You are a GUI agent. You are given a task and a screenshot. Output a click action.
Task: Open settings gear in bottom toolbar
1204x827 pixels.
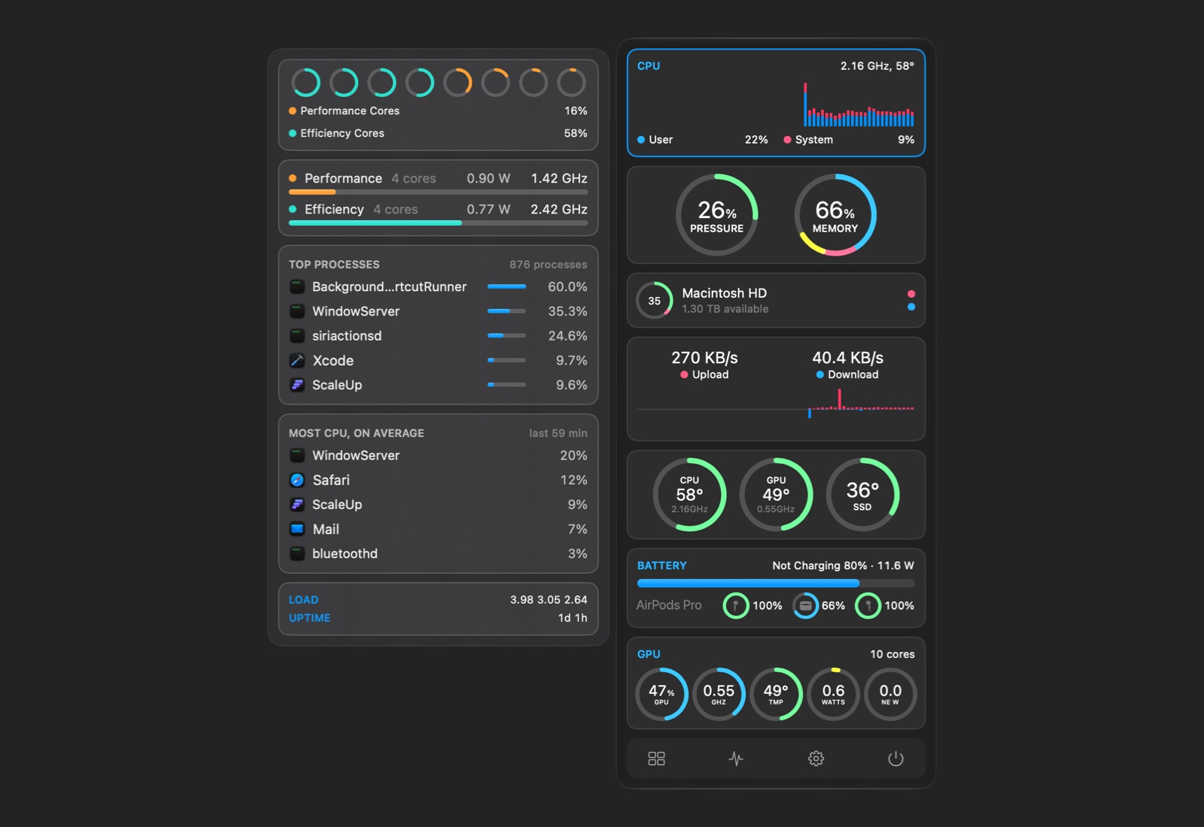(x=816, y=759)
